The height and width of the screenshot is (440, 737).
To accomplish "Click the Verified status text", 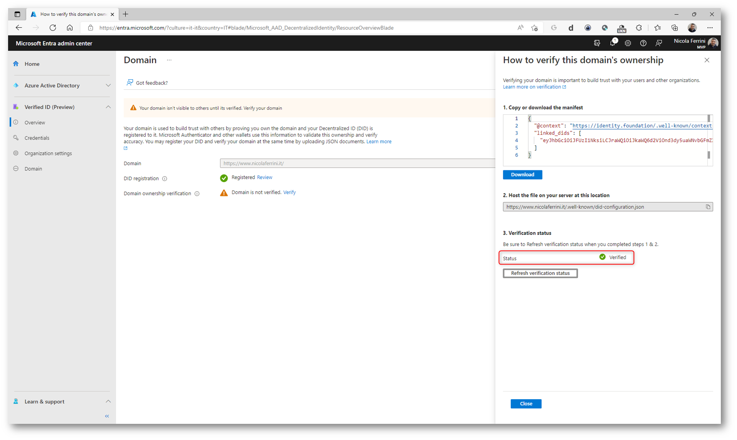I will tap(618, 257).
